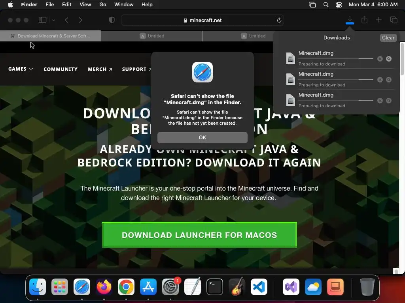The width and height of the screenshot is (405, 303).
Task: Open Google Chrome from the Dock
Action: (126, 287)
